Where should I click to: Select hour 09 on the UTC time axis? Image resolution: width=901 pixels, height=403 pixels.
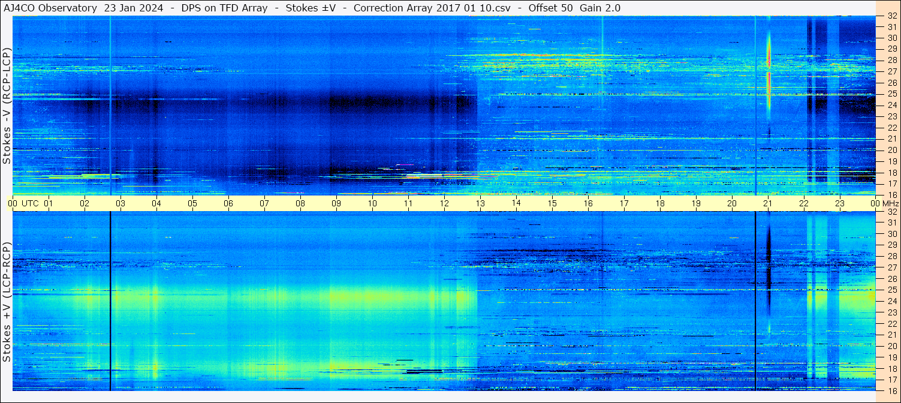[x=336, y=203]
